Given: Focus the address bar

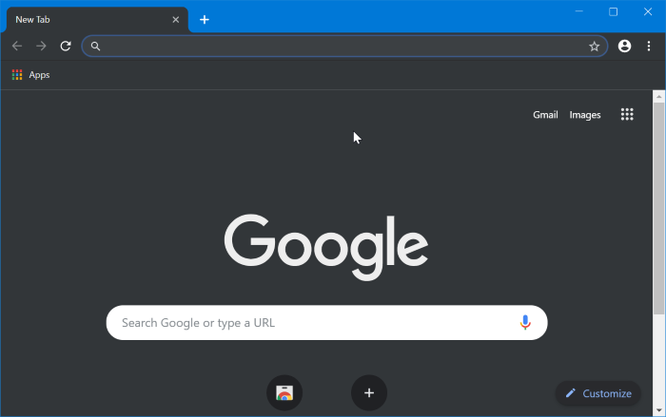Looking at the screenshot, I should [x=344, y=46].
